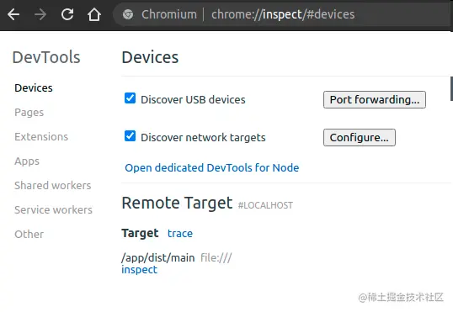Select Devices in the DevTools sidebar
Viewport: 453px width, 312px height.
(34, 87)
